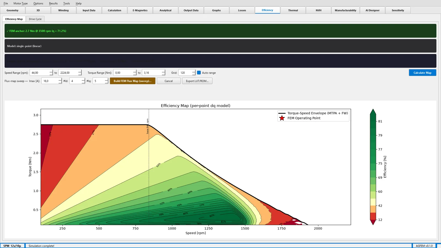This screenshot has height=248, width=441.
Task: Switch to the Geometry tab
Action: click(12, 10)
